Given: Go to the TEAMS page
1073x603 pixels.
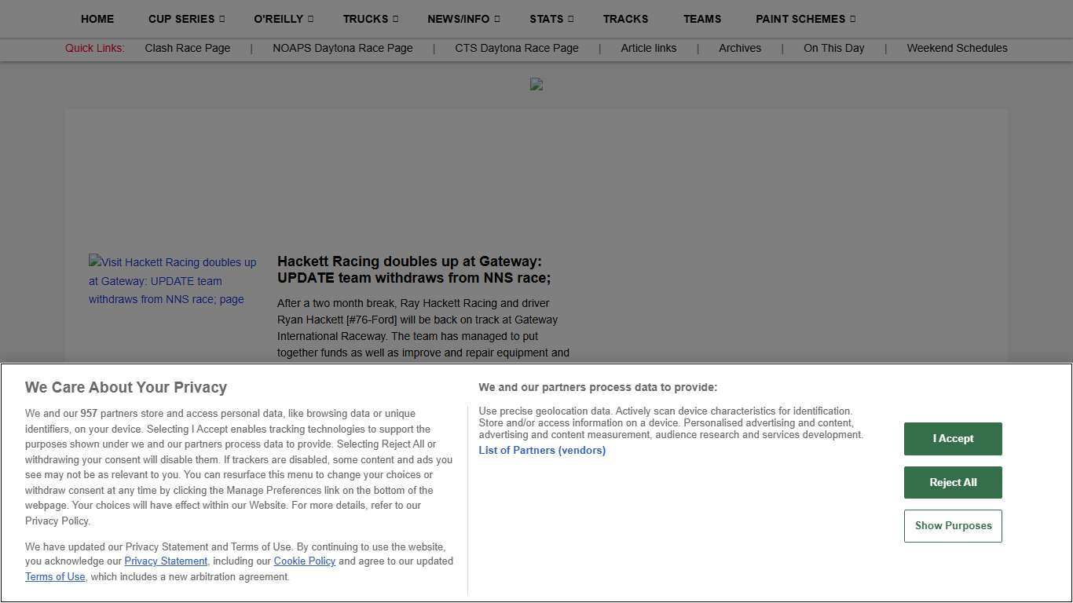Looking at the screenshot, I should click(x=701, y=19).
